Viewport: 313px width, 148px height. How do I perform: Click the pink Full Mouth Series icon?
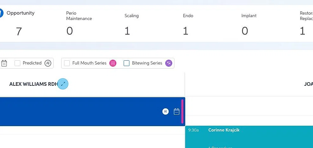pos(113,63)
